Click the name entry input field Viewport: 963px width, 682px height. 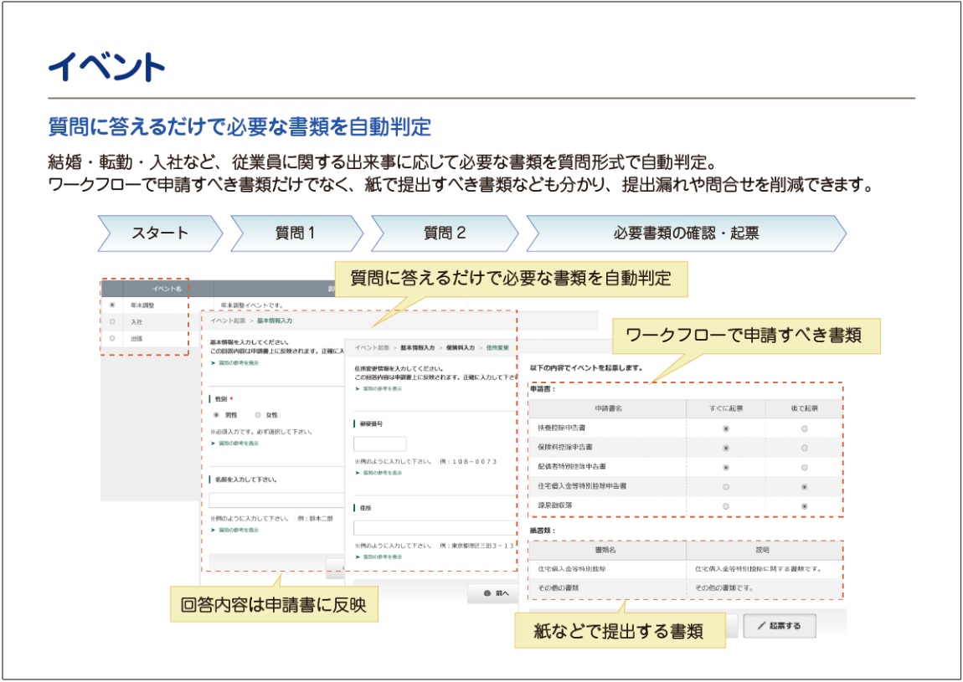pyautogui.click(x=276, y=500)
